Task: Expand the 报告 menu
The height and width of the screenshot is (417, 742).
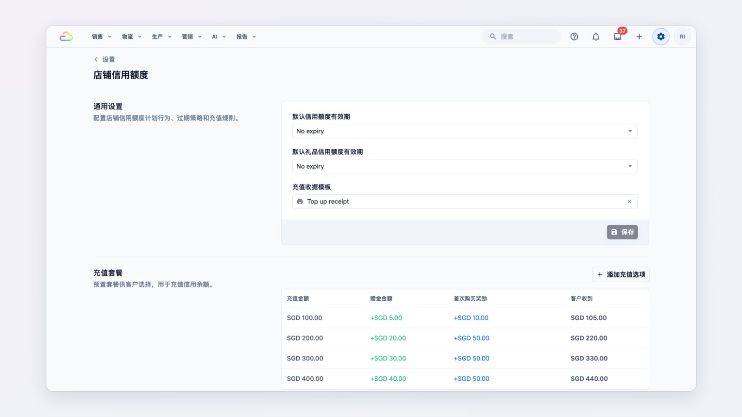Action: (x=246, y=37)
